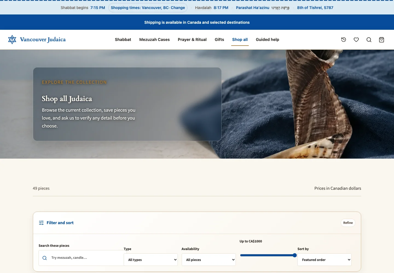Open the Shabbat menu

click(123, 40)
